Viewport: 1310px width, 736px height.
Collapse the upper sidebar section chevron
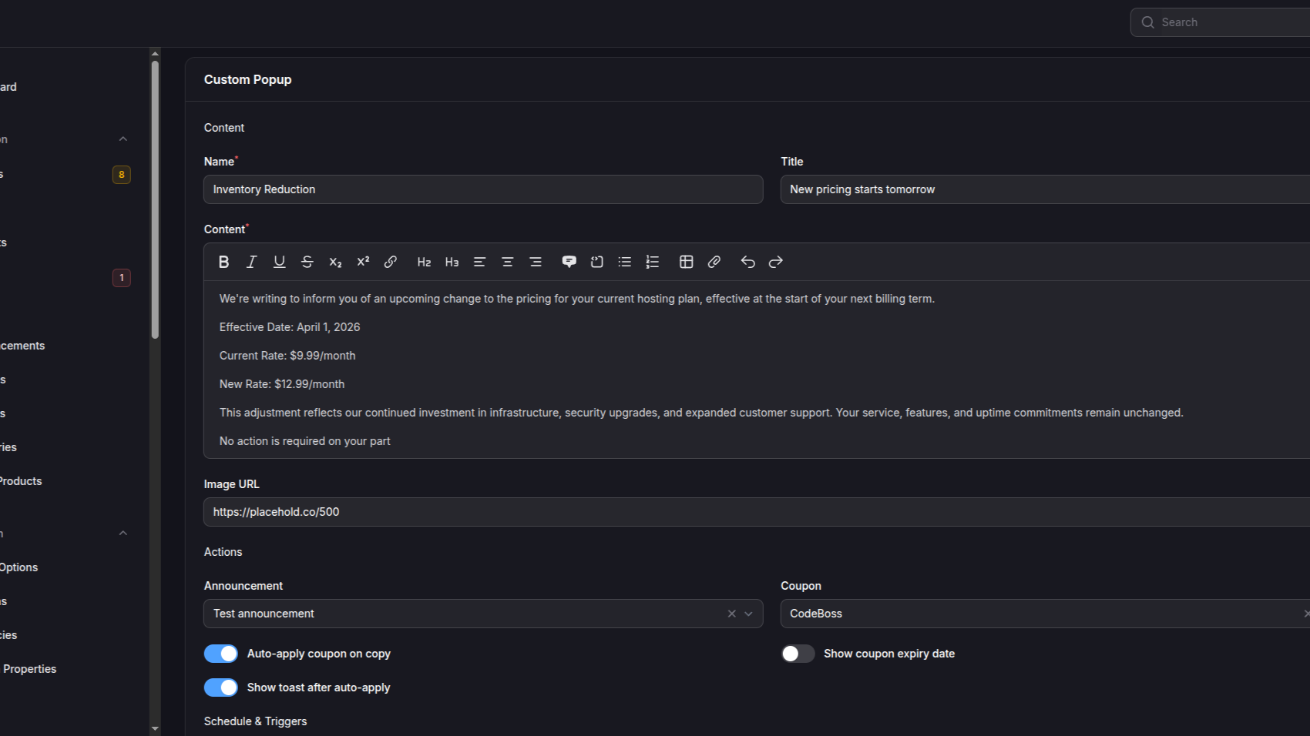pyautogui.click(x=123, y=139)
